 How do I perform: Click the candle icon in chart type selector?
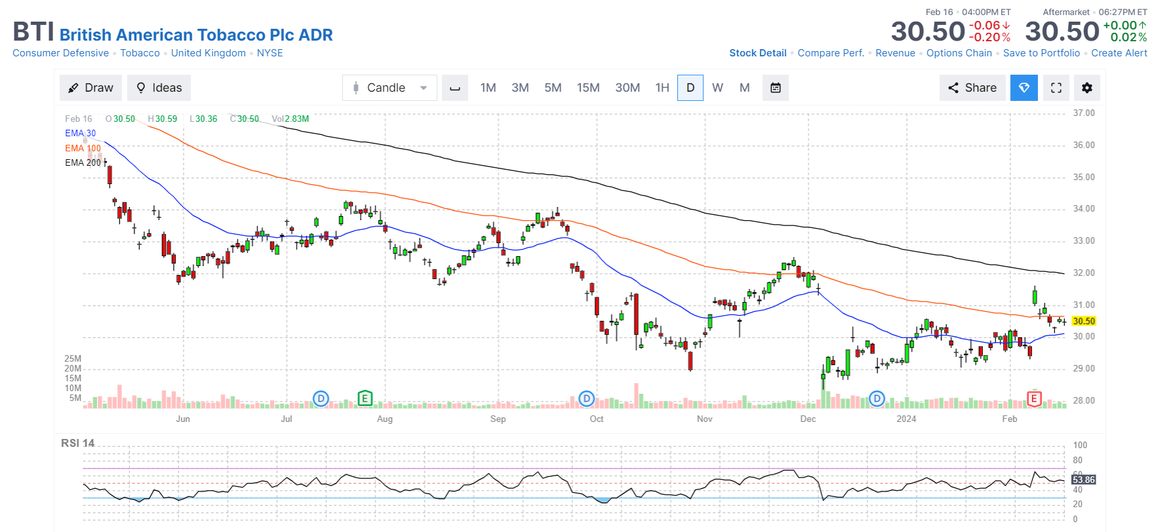click(355, 88)
